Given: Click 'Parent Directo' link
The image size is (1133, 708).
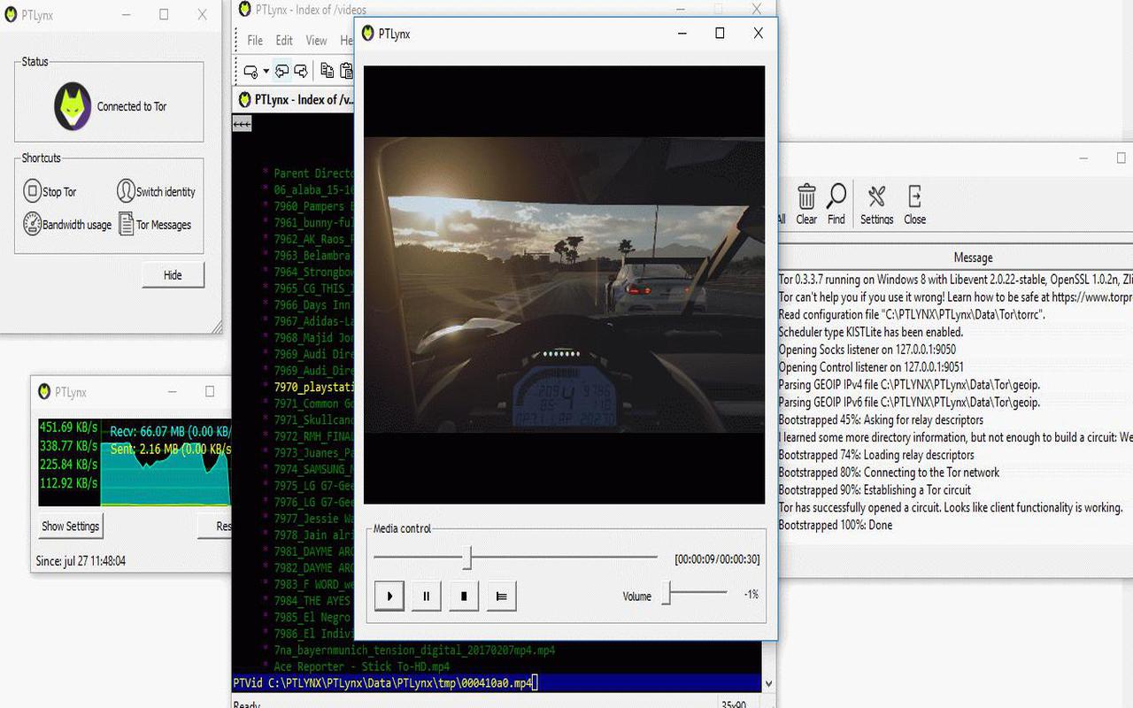Looking at the screenshot, I should [x=314, y=173].
